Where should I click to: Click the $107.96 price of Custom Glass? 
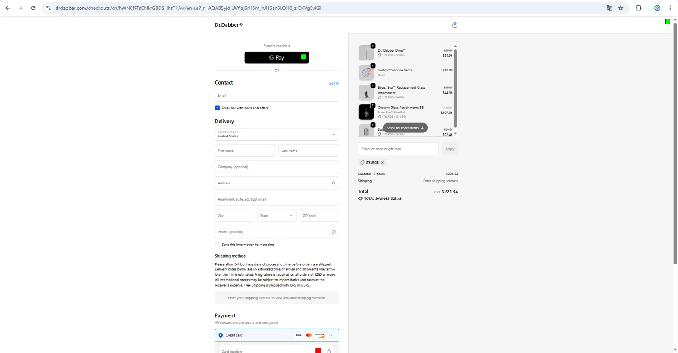pos(447,113)
